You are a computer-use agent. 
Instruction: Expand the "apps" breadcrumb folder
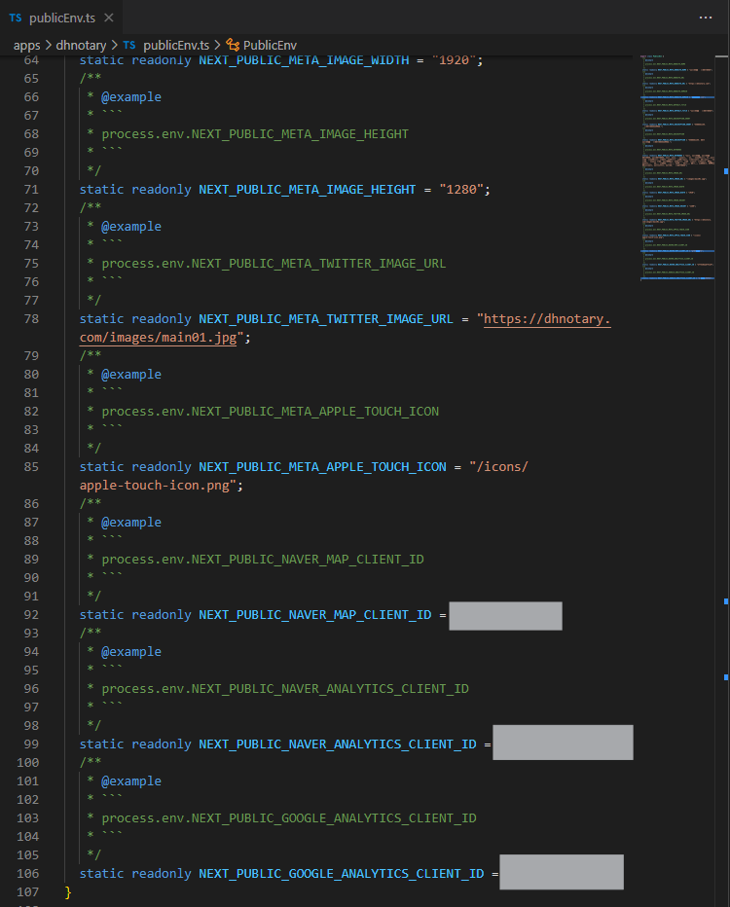(26, 45)
